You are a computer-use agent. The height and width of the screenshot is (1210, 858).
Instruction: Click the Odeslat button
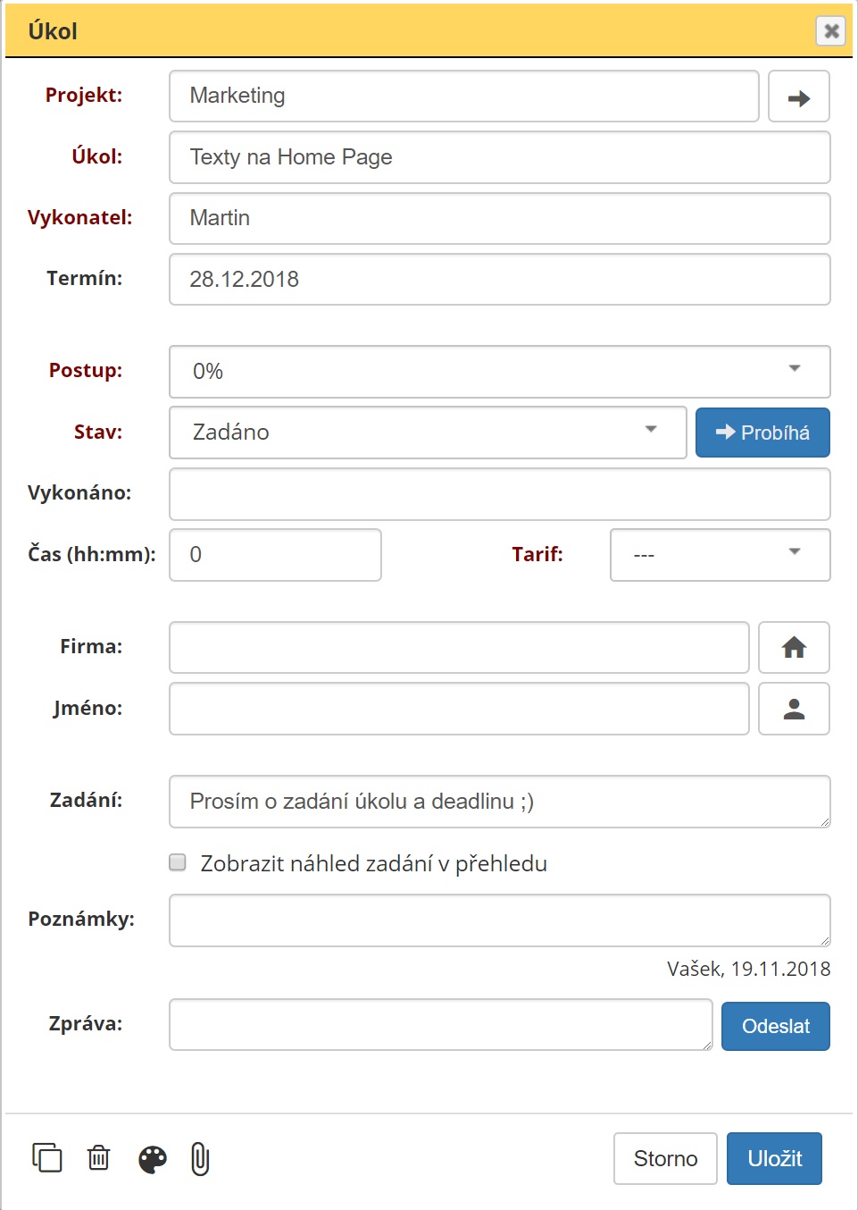pyautogui.click(x=776, y=1026)
